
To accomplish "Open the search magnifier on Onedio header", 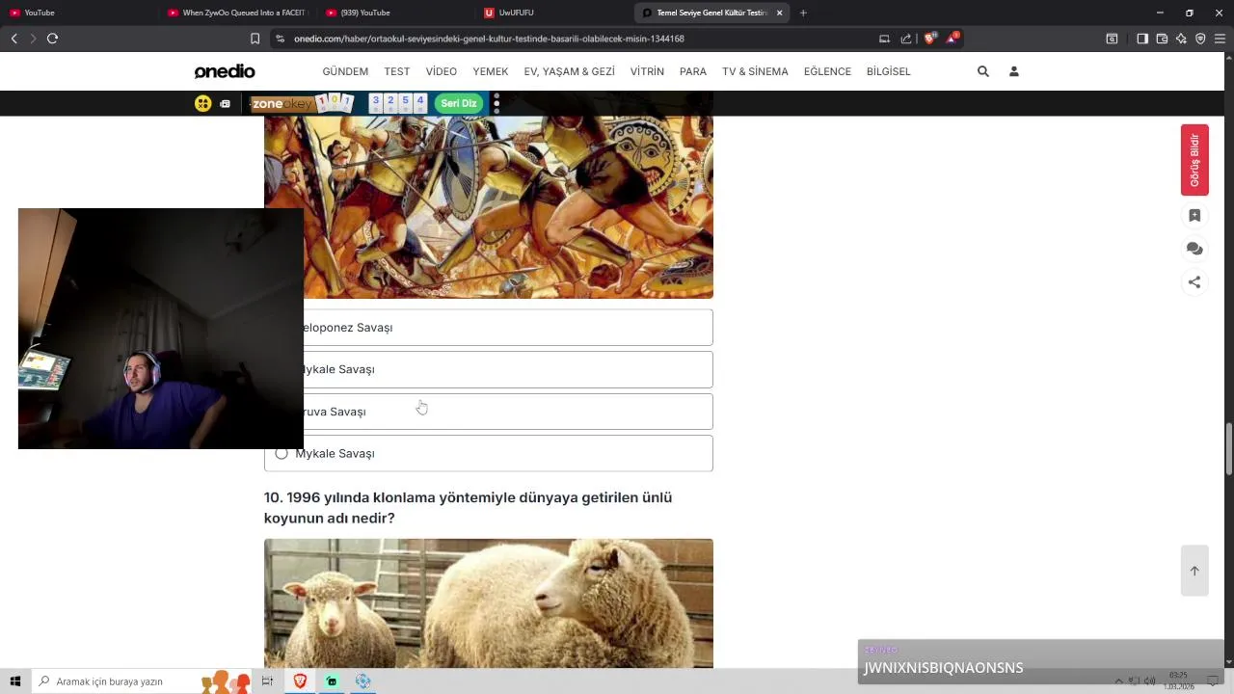I will pos(983,71).
